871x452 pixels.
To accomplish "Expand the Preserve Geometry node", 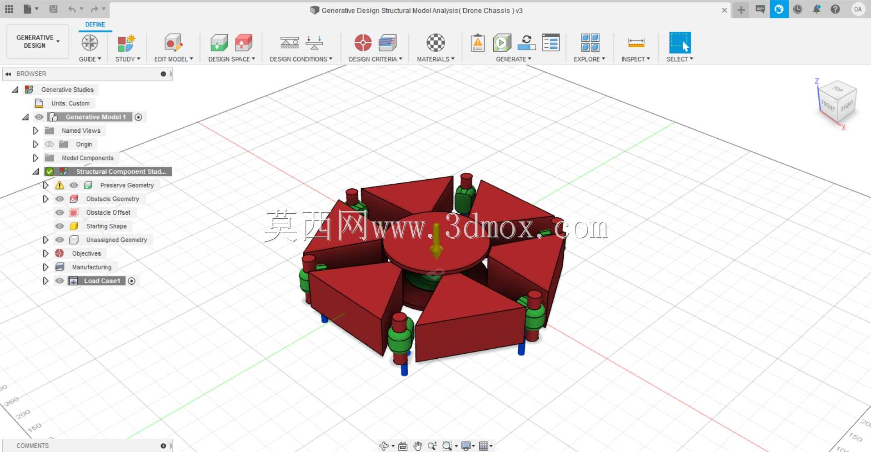I will point(45,185).
